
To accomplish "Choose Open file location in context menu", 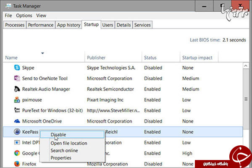I will point(69,143).
